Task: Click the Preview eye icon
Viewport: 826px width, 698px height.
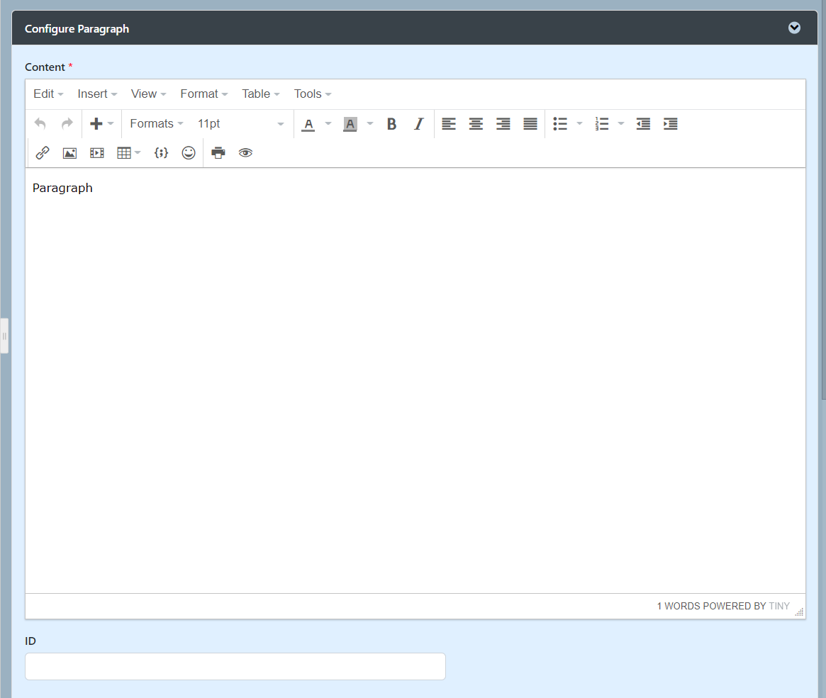Action: click(245, 153)
